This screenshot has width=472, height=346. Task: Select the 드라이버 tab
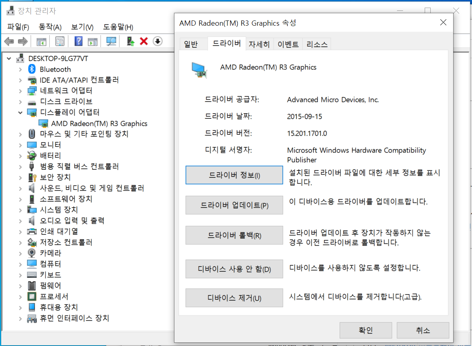tap(227, 43)
